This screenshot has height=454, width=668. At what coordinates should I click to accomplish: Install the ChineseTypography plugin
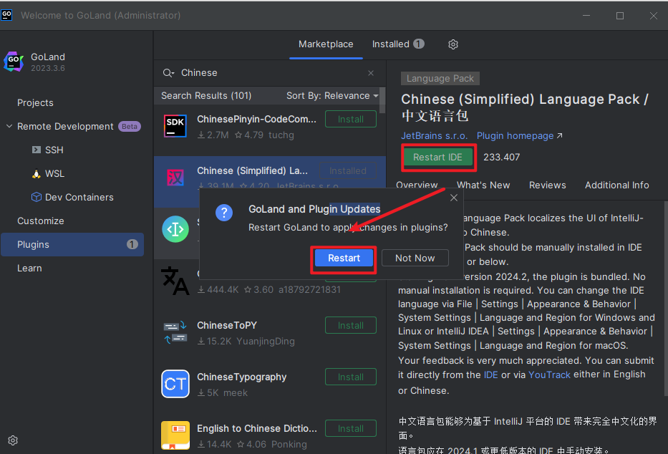click(x=351, y=377)
